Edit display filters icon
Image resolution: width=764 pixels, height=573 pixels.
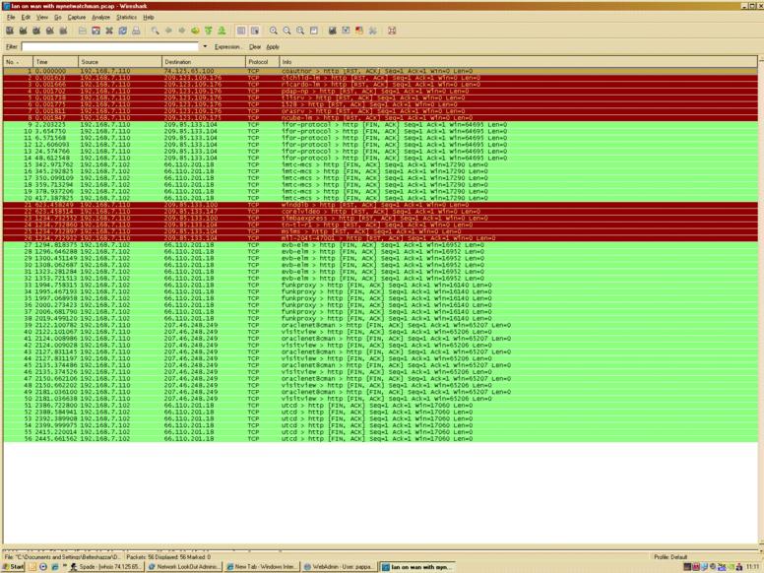[346, 31]
